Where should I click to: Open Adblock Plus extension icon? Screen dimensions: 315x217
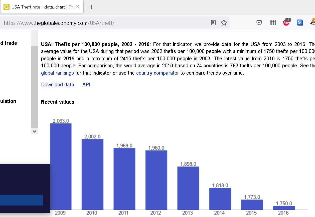click(286, 22)
